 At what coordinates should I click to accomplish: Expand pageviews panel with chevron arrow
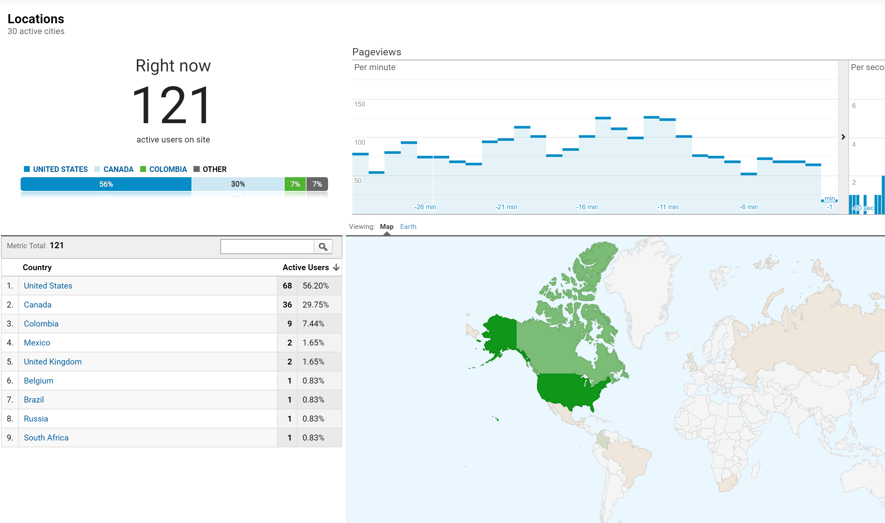click(x=843, y=137)
